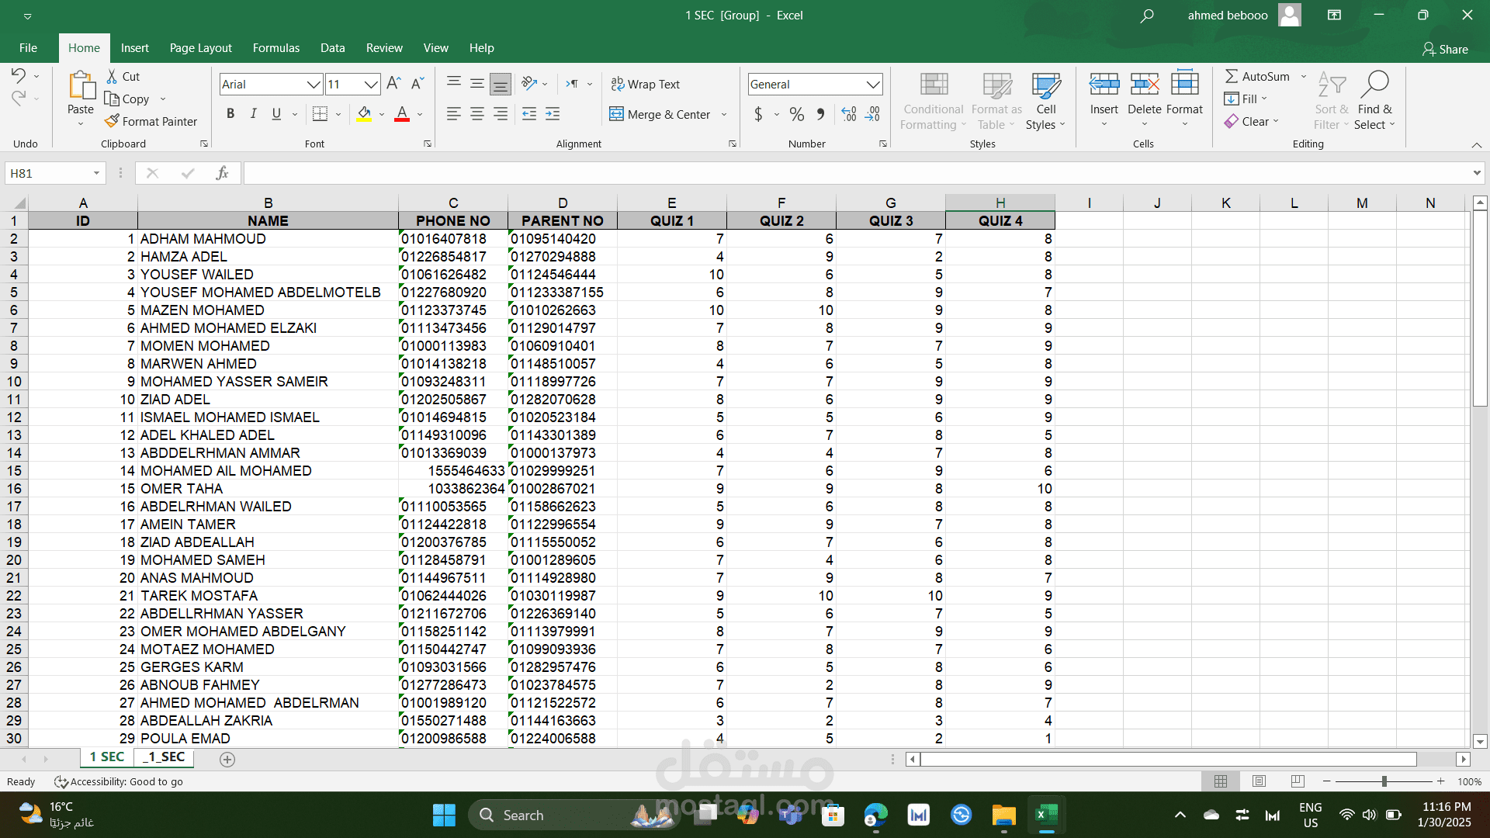The image size is (1490, 838).
Task: Toggle Middle Align vertical alignment
Action: coord(477,84)
